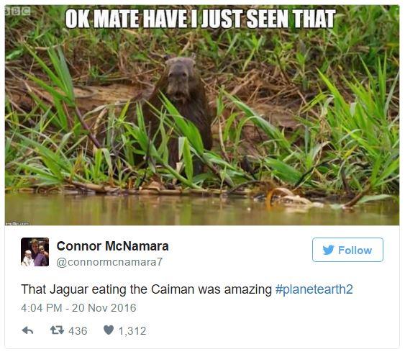Screen dimensions: 405x352
Task: View the 1,312 likes count
Action: [x=132, y=331]
